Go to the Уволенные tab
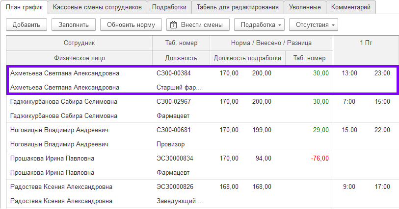The height and width of the screenshot is (209, 399). click(x=305, y=7)
